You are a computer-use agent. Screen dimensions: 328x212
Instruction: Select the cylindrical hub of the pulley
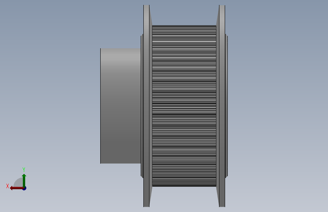pyautogui.click(x=120, y=106)
